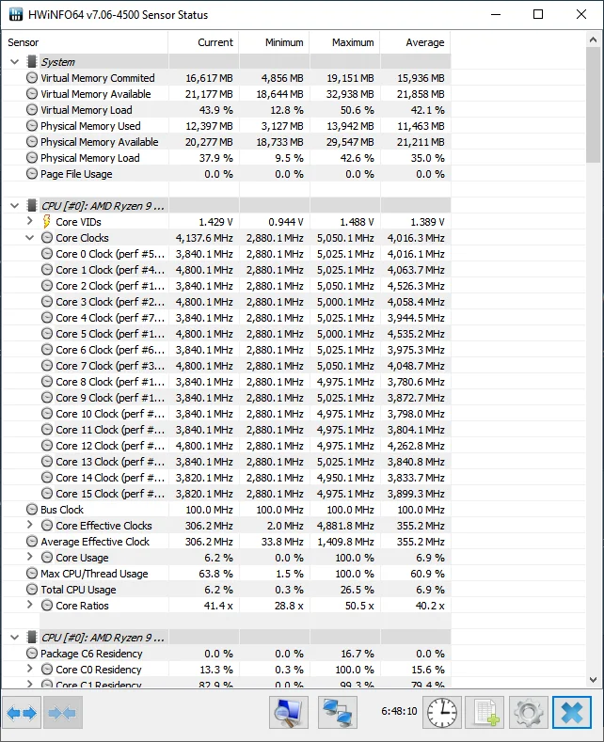
Task: Click sensor icon beside Package C6 Residency
Action: pos(32,653)
